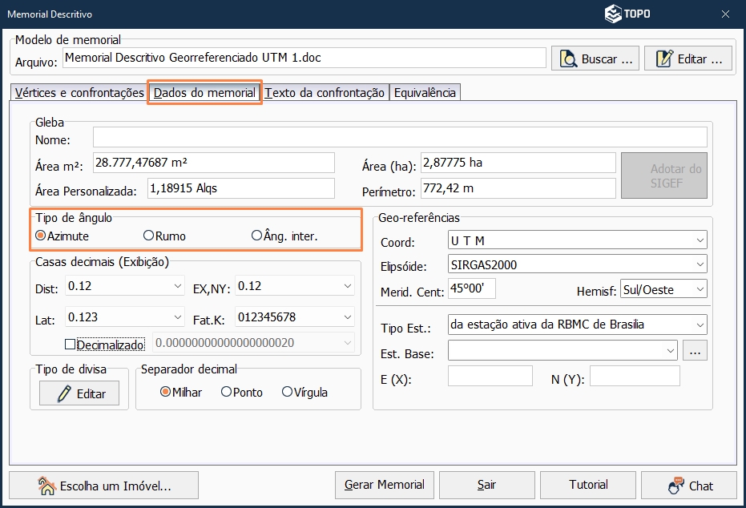Image resolution: width=746 pixels, height=508 pixels.
Task: Select the Rumo angle type
Action: 147,235
